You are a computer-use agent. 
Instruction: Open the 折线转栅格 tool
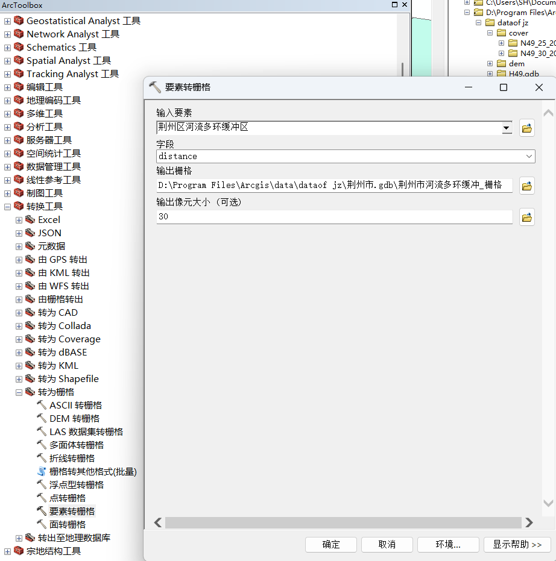[72, 459]
